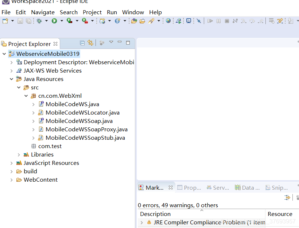Select MobileCodeWSSoapStub.java file
299x228 pixels.
tap(85, 138)
